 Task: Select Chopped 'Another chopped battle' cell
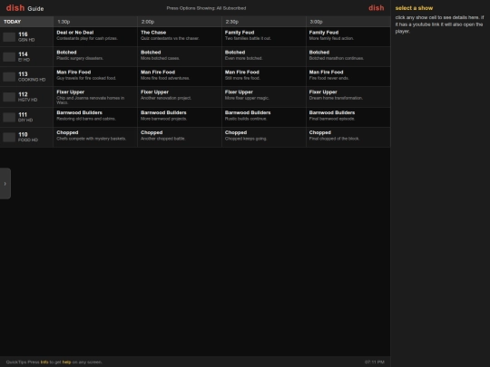[180, 137]
